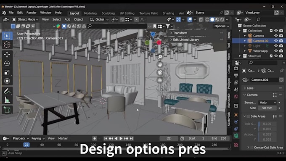286x161 pixels.
Task: Toggle Light visibility eye icon
Action: (x=276, y=46)
